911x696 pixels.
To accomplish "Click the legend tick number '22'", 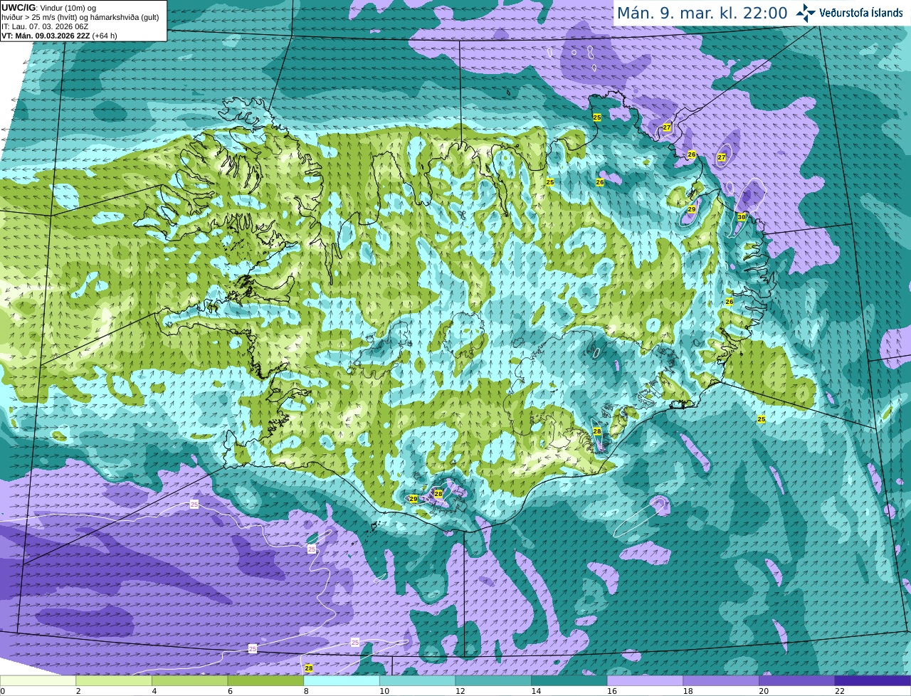I will (x=839, y=691).
